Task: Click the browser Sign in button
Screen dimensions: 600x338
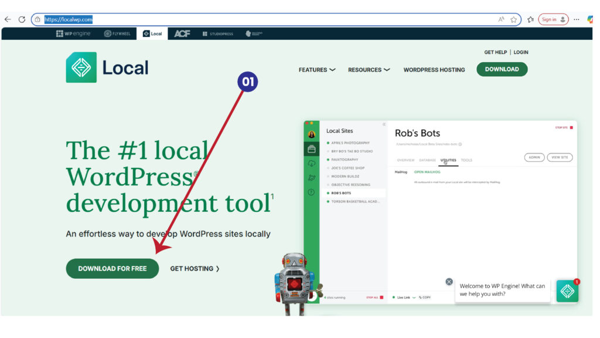Action: (553, 19)
